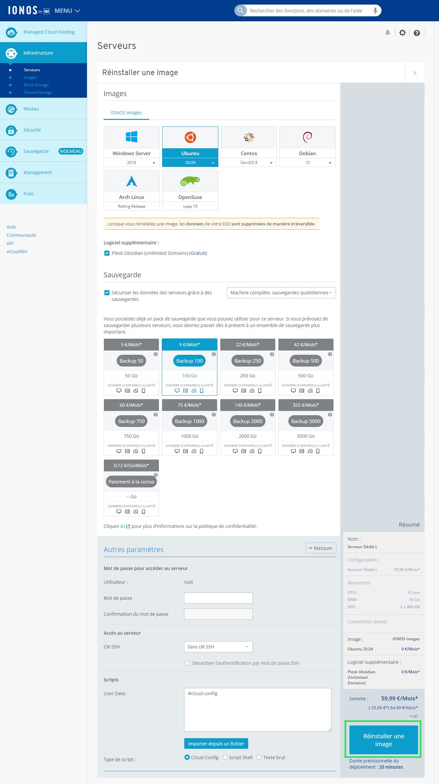Check Désactiver l'authentification par mot de passe SSH

(187, 663)
